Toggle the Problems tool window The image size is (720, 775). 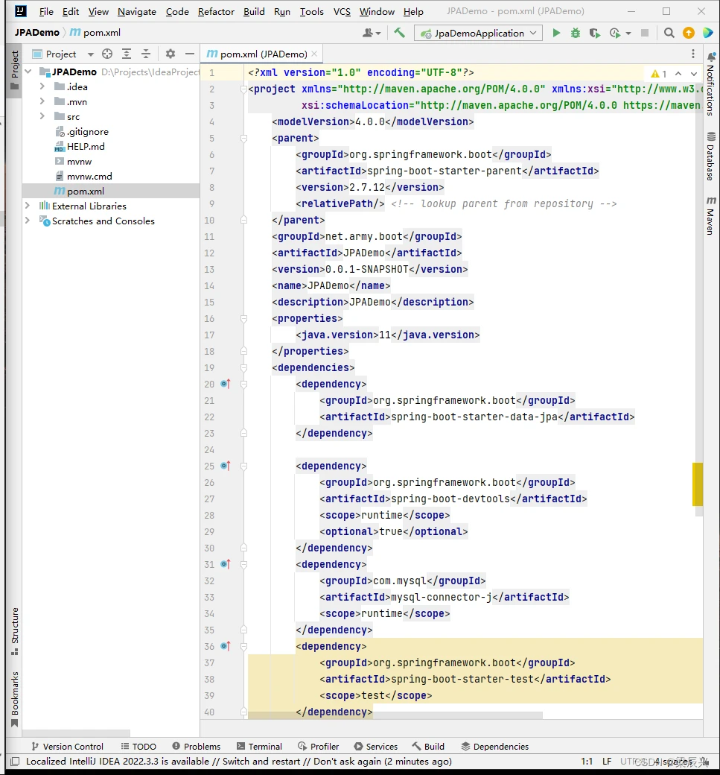click(x=196, y=747)
